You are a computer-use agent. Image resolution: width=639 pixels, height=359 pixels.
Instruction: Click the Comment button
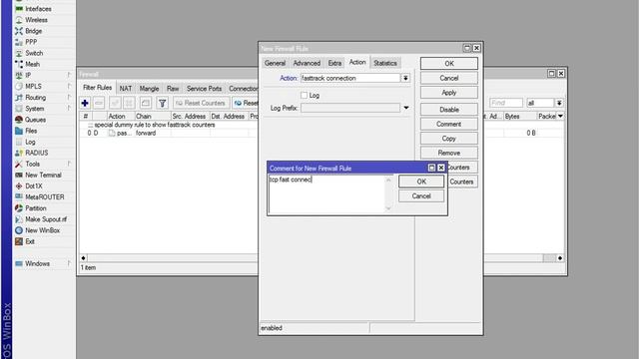[x=448, y=124]
